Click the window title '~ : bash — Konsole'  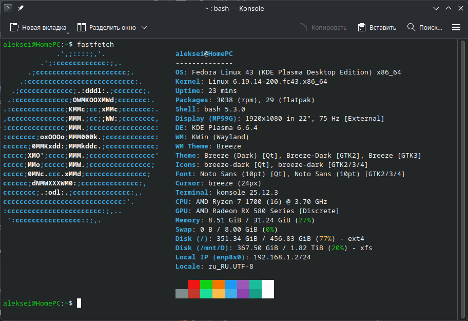click(235, 8)
